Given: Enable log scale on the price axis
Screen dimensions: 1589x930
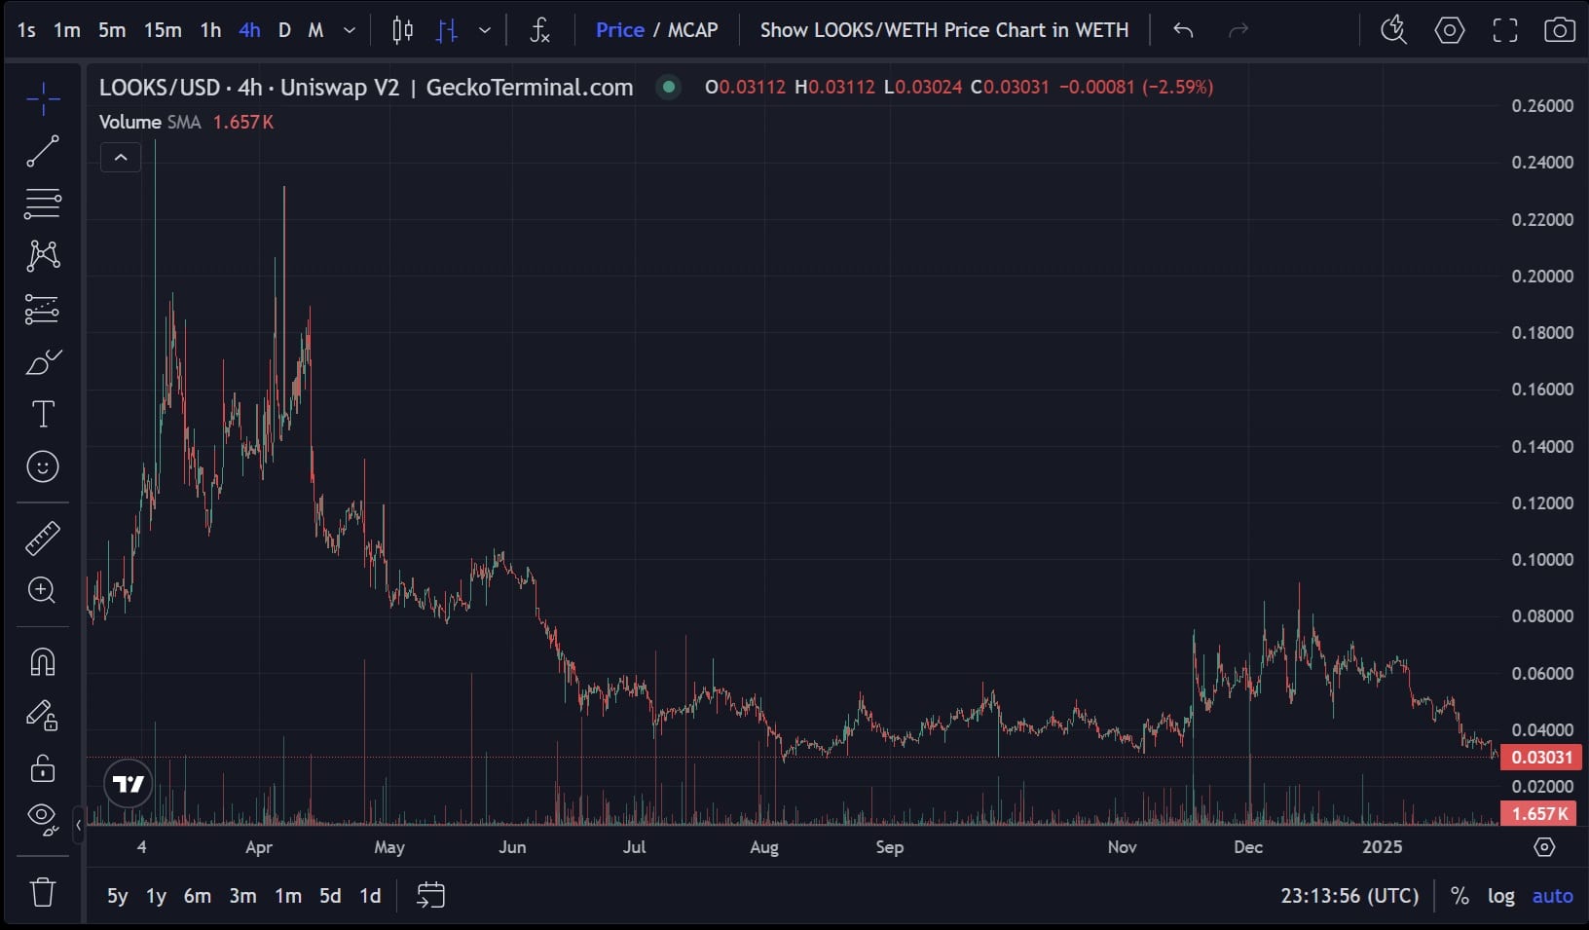Looking at the screenshot, I should tap(1502, 895).
